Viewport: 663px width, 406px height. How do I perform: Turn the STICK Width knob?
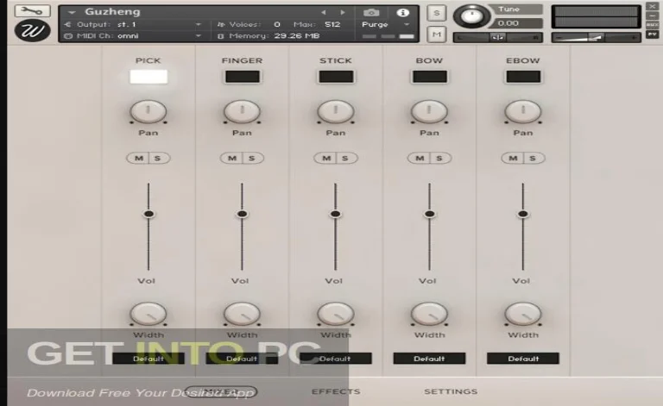(x=336, y=314)
